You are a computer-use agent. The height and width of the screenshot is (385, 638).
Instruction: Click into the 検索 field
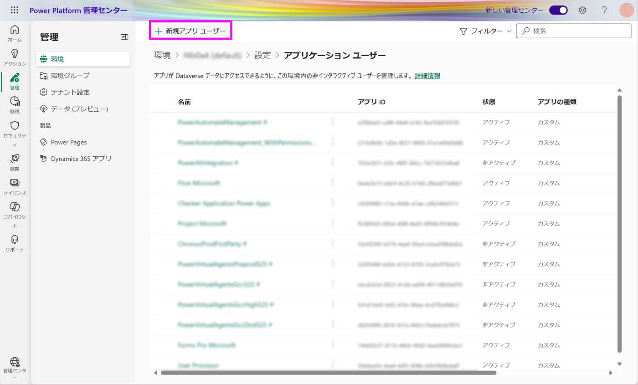click(x=573, y=31)
